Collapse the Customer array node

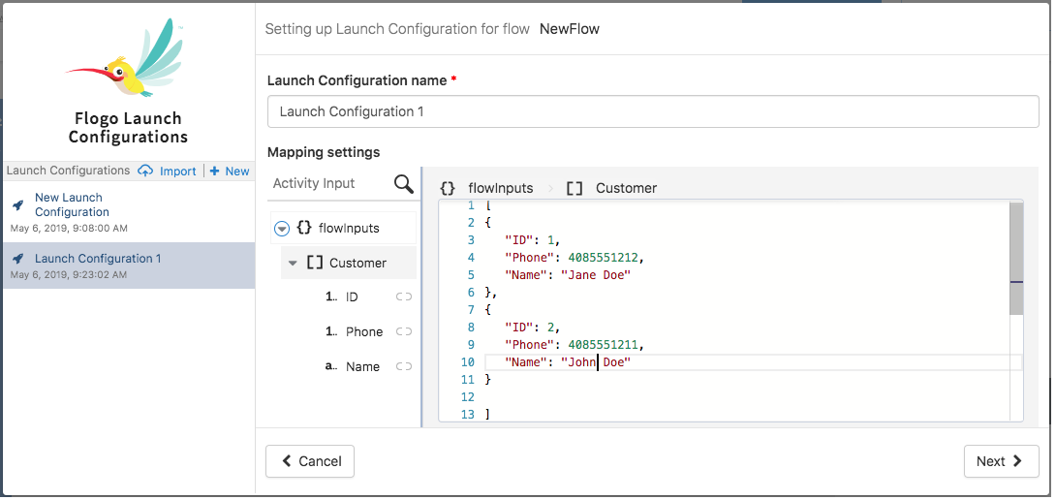(x=293, y=264)
